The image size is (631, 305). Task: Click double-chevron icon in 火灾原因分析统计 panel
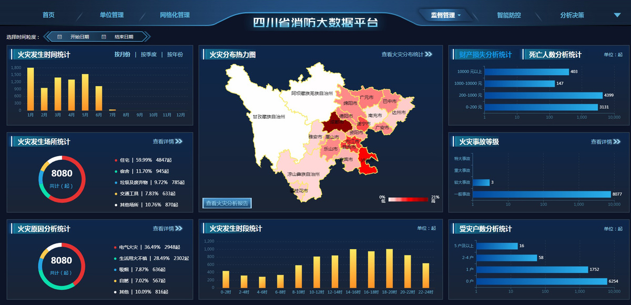[179, 229]
